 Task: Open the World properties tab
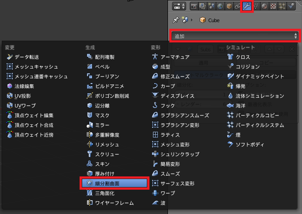(x=220, y=6)
